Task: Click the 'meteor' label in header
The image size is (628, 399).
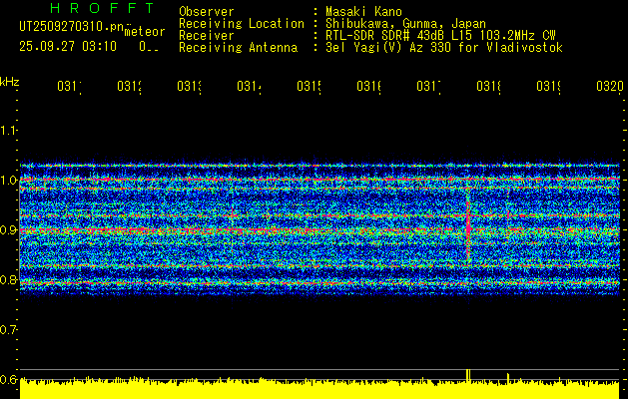Action: [x=145, y=32]
